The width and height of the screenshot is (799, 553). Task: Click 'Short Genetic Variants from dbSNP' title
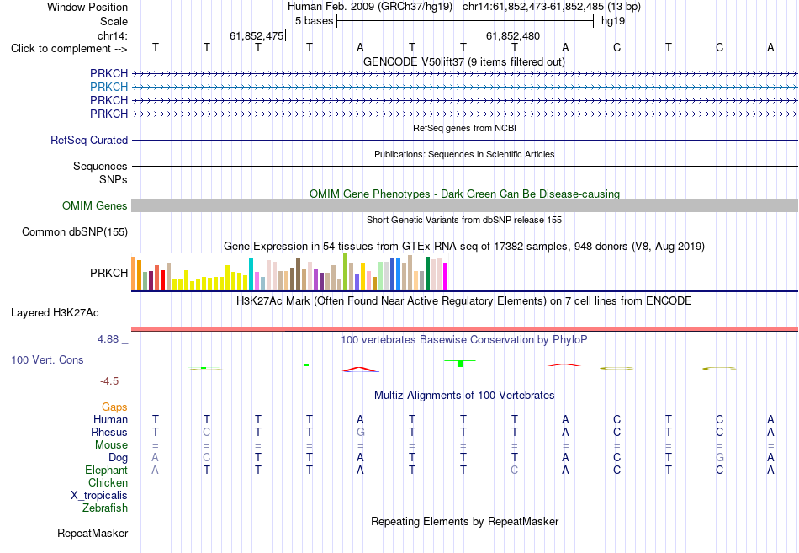coord(464,220)
